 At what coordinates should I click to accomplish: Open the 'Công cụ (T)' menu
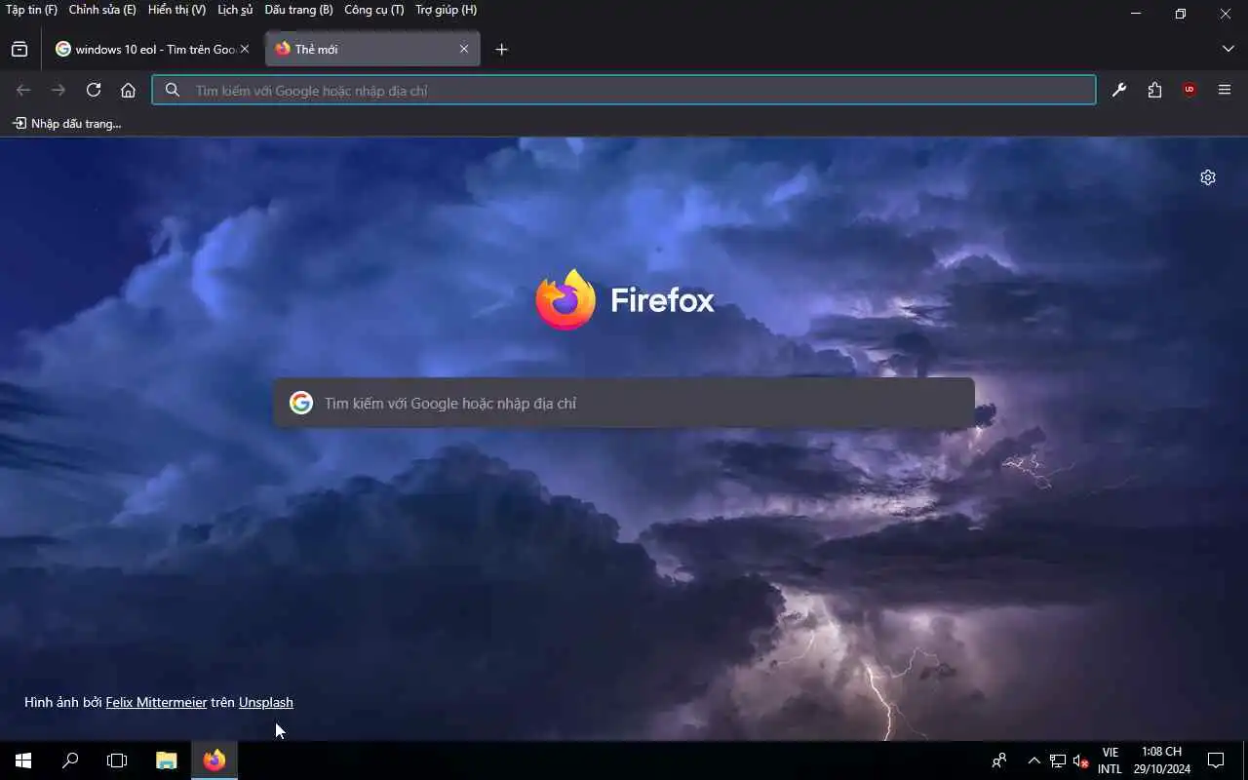tap(374, 10)
